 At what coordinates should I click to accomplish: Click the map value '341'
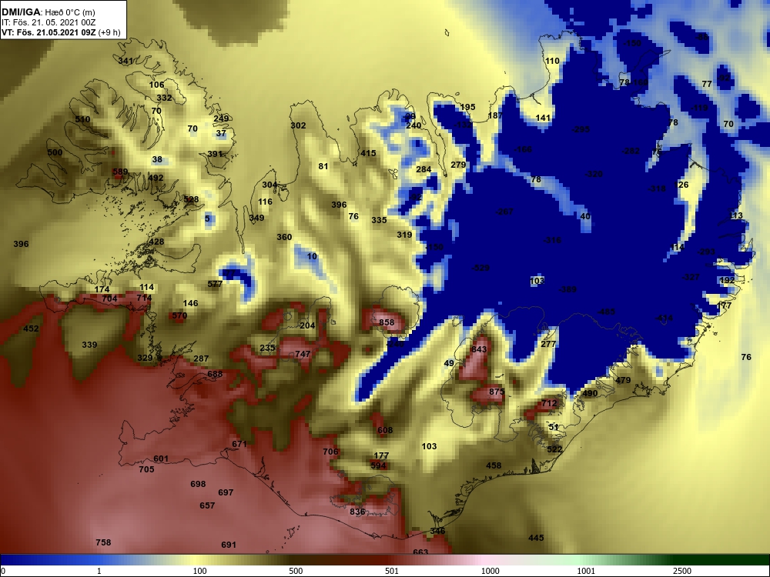pos(126,61)
